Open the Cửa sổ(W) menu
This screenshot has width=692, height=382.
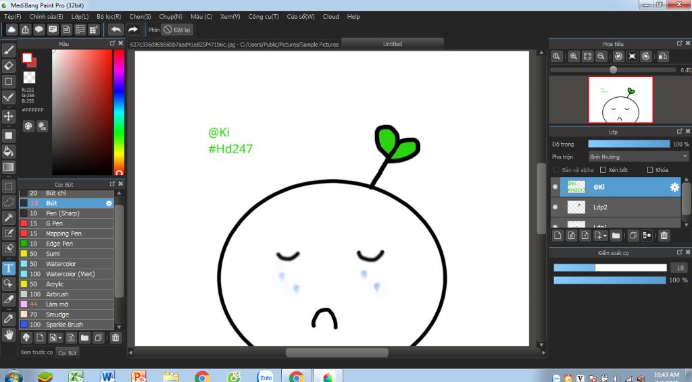click(x=301, y=17)
